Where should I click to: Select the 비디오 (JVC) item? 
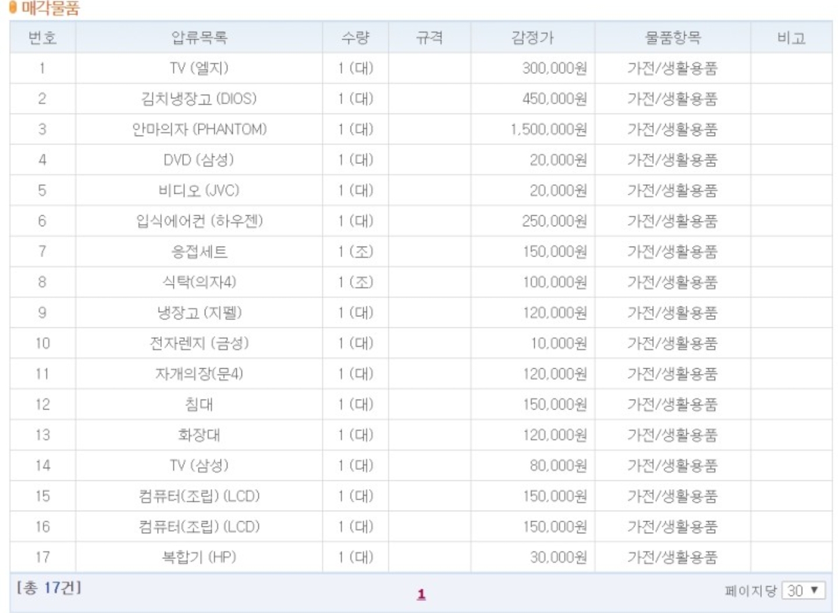199,190
